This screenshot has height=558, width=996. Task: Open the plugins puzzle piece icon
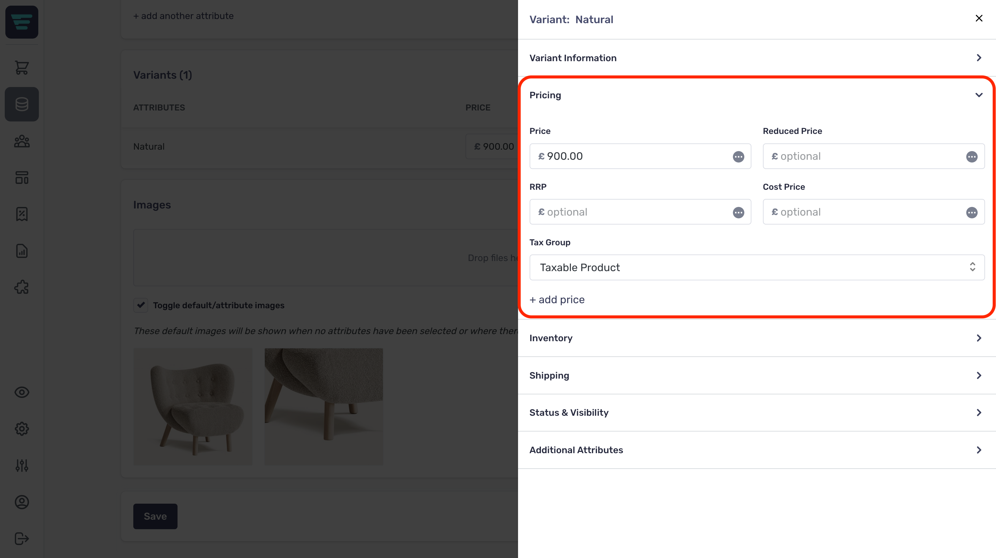(x=22, y=287)
